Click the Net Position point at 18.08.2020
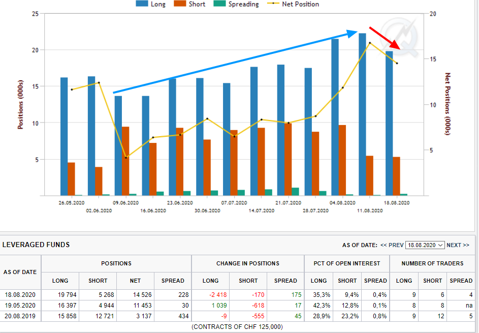This screenshot has height=333, width=479. tap(397, 64)
